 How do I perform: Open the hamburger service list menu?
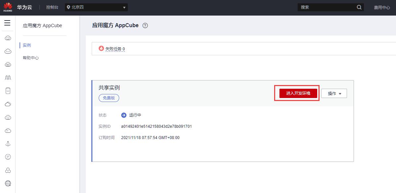tap(7, 23)
